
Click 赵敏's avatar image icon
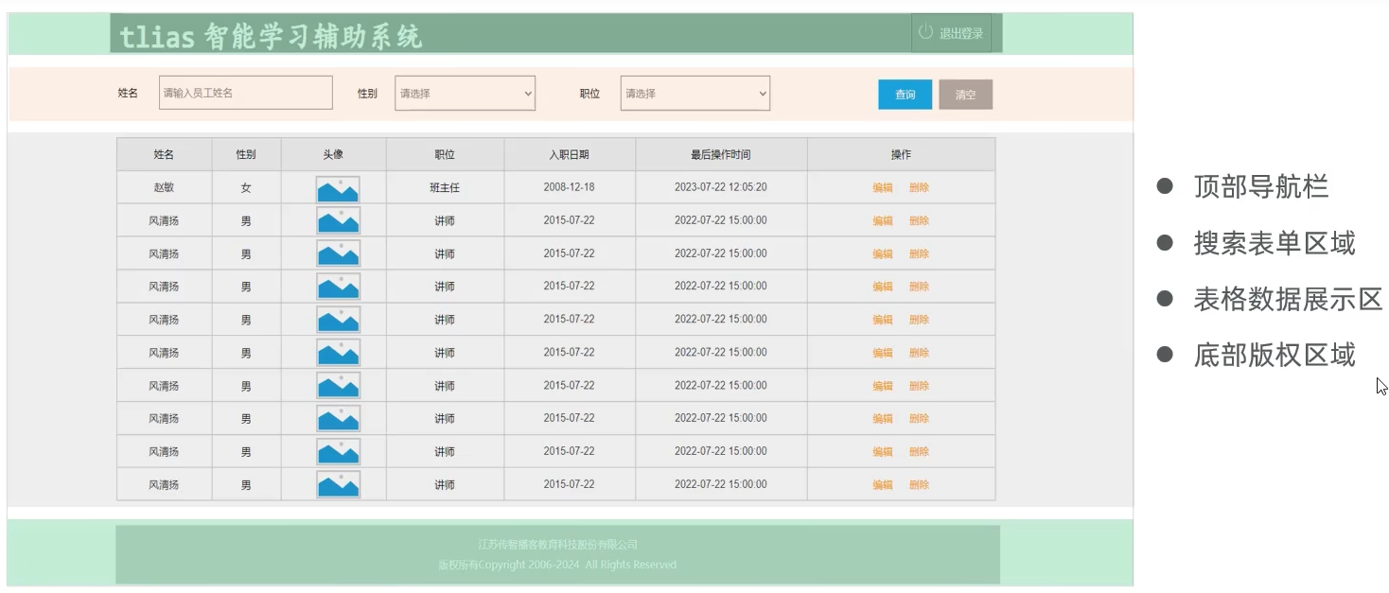click(338, 188)
